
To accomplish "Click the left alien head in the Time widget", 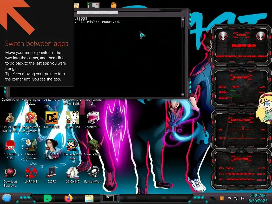I will [223, 36].
